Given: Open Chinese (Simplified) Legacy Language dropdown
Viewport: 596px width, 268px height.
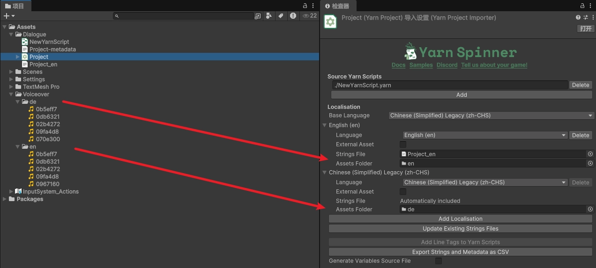Looking at the screenshot, I should [x=485, y=182].
